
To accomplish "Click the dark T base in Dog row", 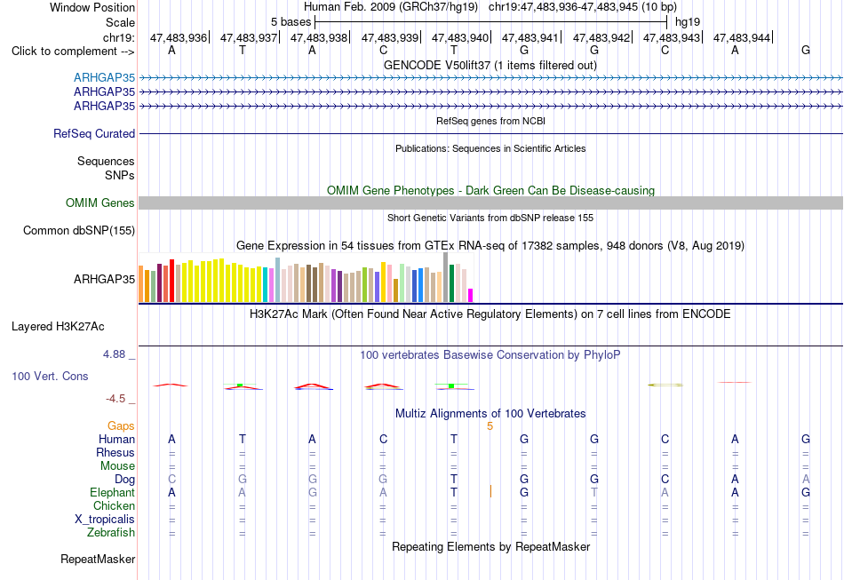I will pyautogui.click(x=454, y=479).
